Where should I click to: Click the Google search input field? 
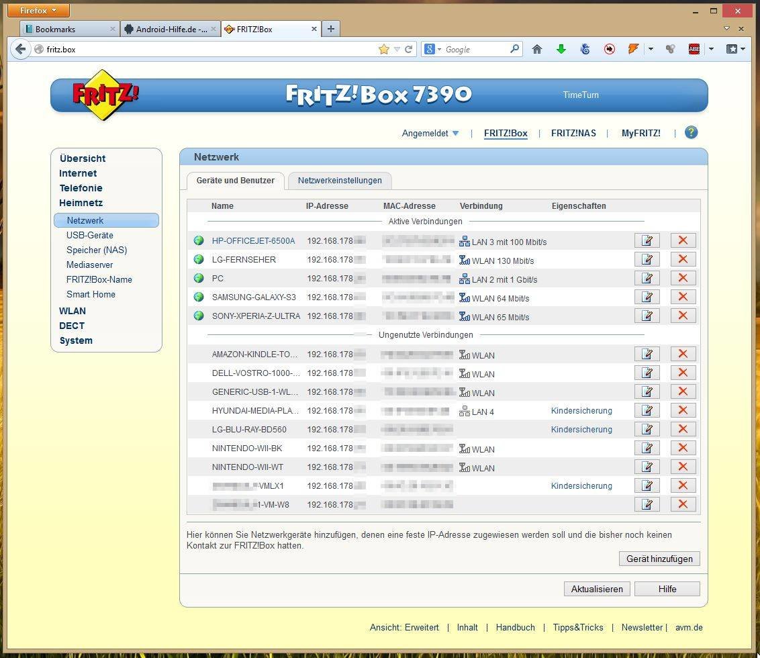pyautogui.click(x=476, y=49)
